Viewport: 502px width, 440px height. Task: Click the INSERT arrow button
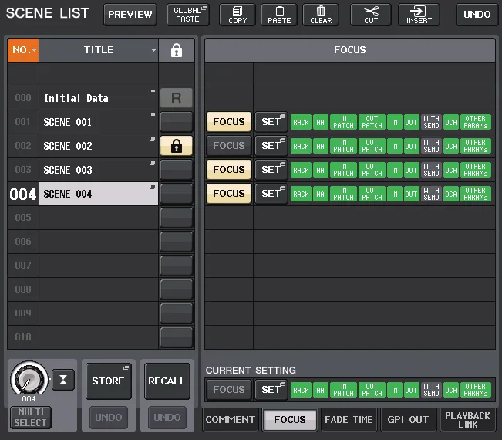click(x=419, y=15)
